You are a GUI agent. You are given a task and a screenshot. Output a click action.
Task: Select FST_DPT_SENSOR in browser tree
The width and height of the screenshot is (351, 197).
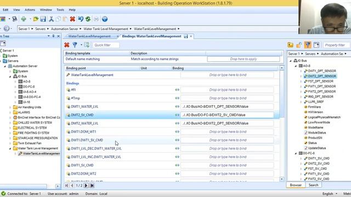click(320, 82)
